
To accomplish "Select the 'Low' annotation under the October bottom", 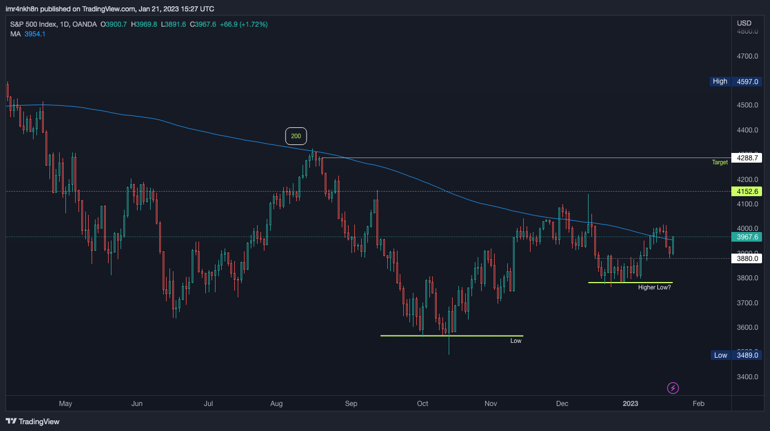I will click(x=516, y=341).
